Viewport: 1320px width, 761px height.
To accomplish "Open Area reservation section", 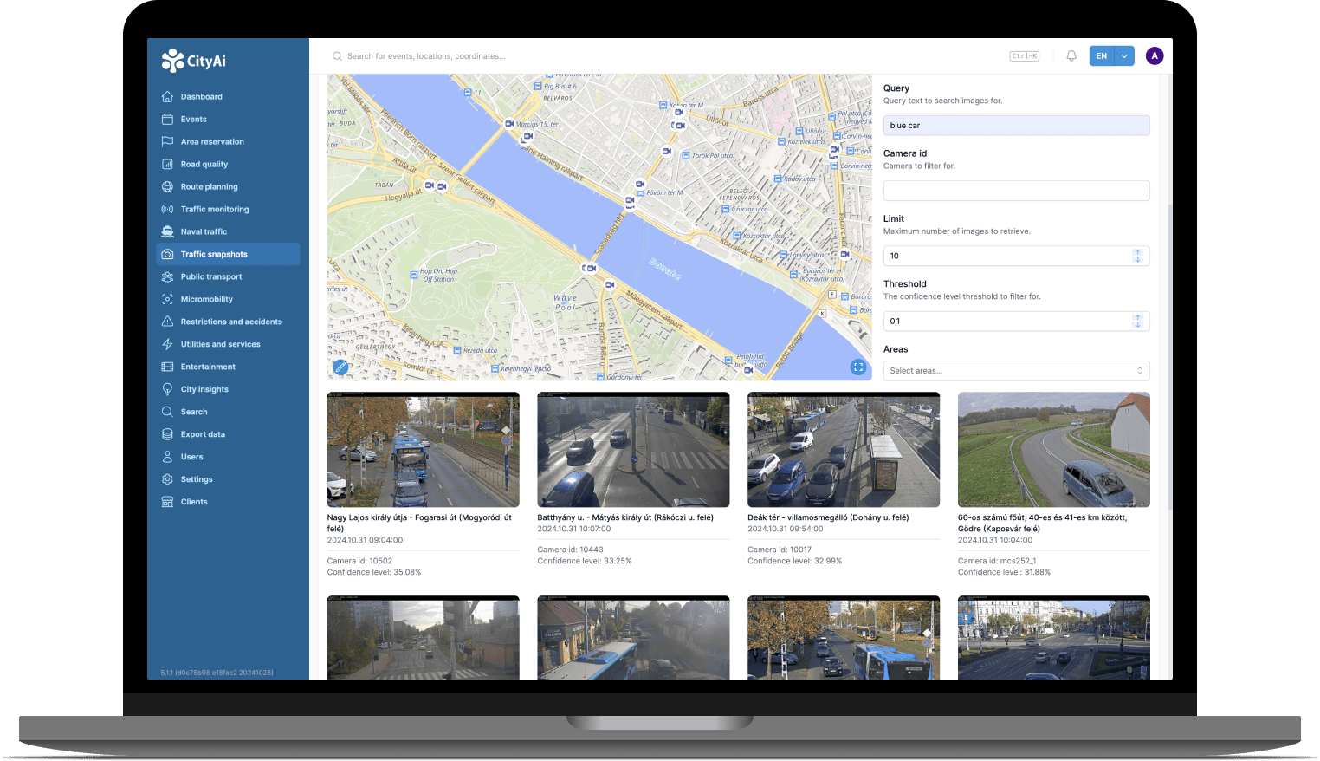I will [x=228, y=142].
